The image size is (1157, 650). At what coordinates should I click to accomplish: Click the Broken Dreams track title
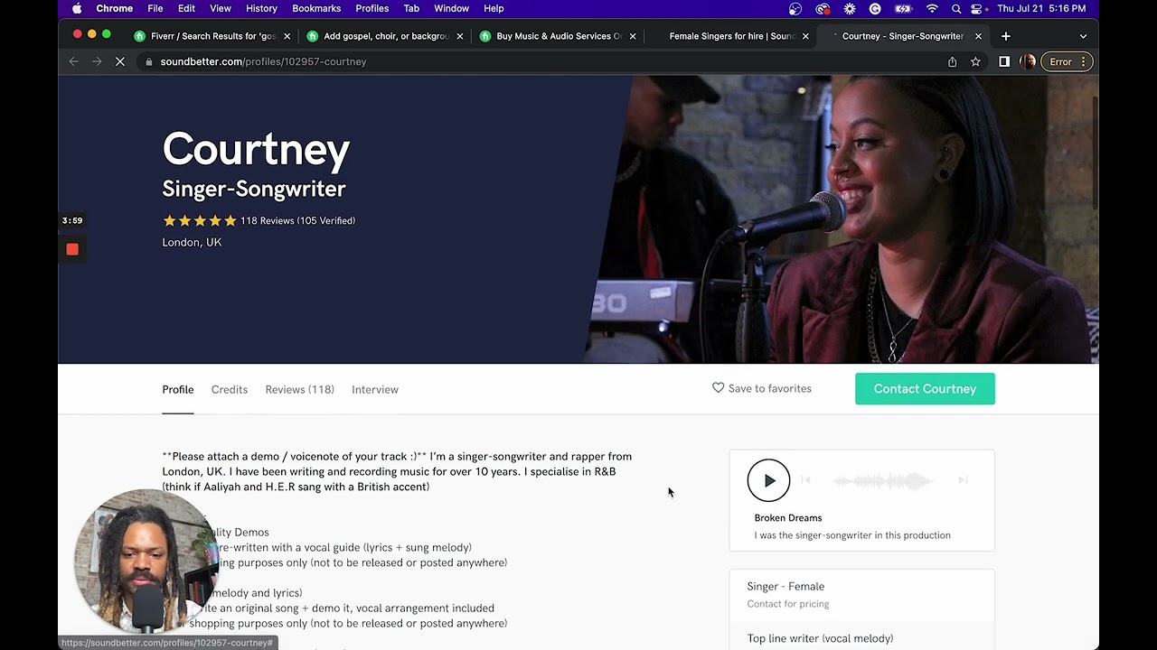point(788,517)
